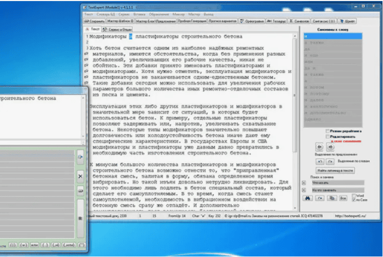Switch to the Сервис и Опции tab
The width and height of the screenshot is (383, 257).
[117, 30]
